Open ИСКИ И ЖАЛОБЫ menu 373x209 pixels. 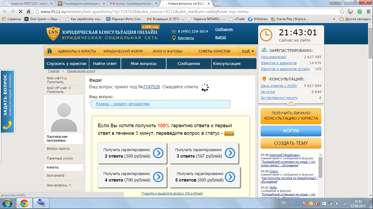pos(168,51)
